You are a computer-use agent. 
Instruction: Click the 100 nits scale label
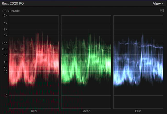tap(5, 55)
